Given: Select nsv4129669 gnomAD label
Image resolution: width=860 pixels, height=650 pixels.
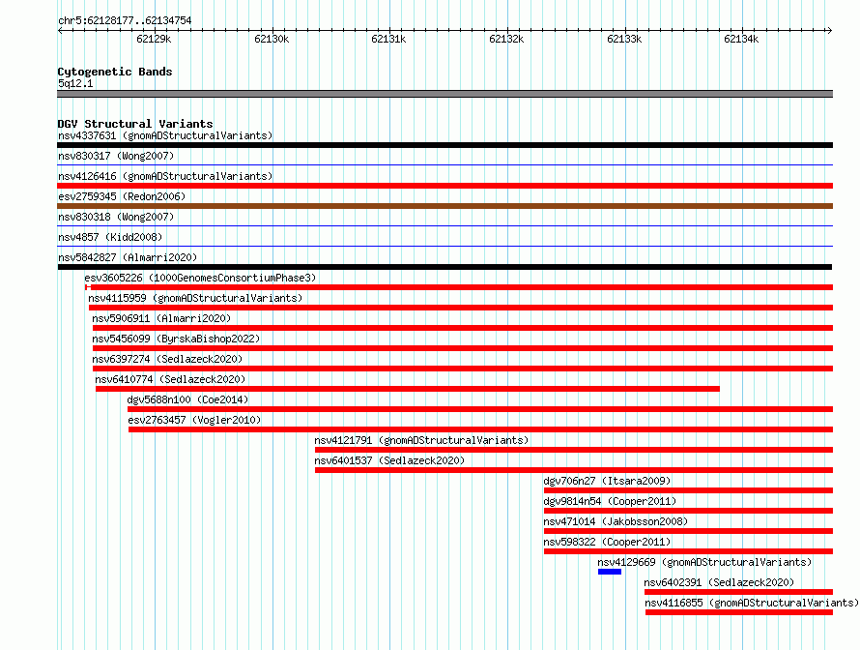Looking at the screenshot, I should tap(704, 562).
